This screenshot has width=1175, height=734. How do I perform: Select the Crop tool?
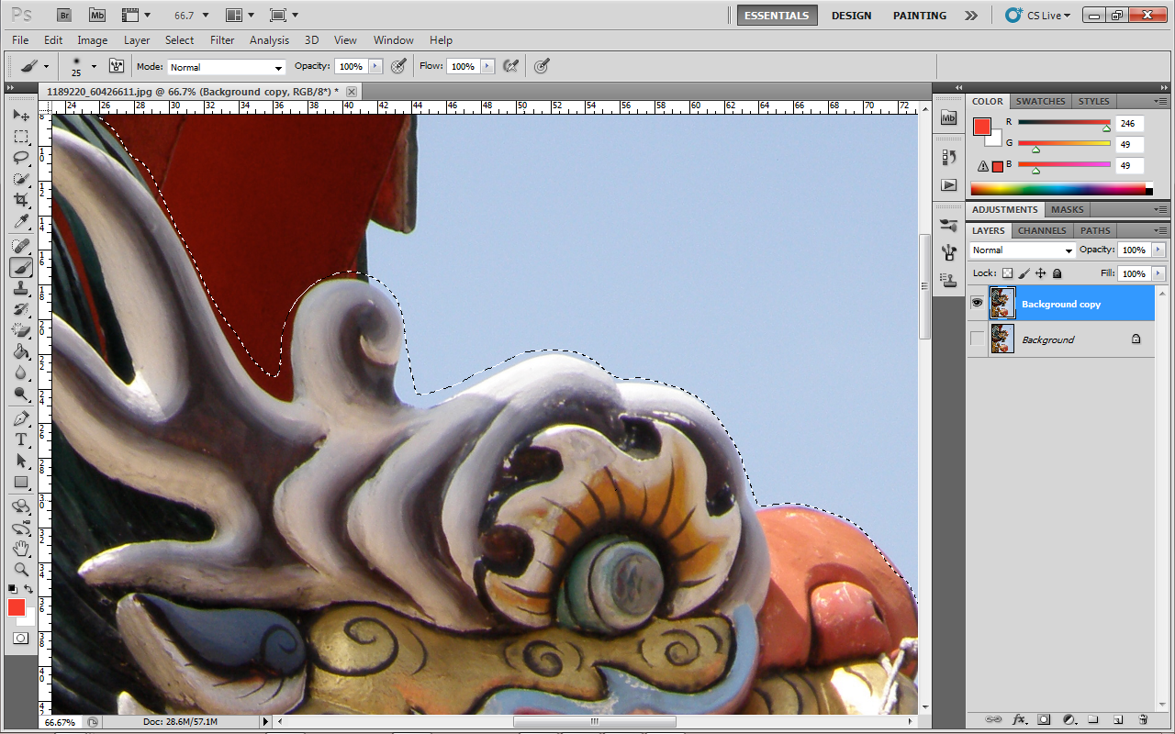click(21, 200)
